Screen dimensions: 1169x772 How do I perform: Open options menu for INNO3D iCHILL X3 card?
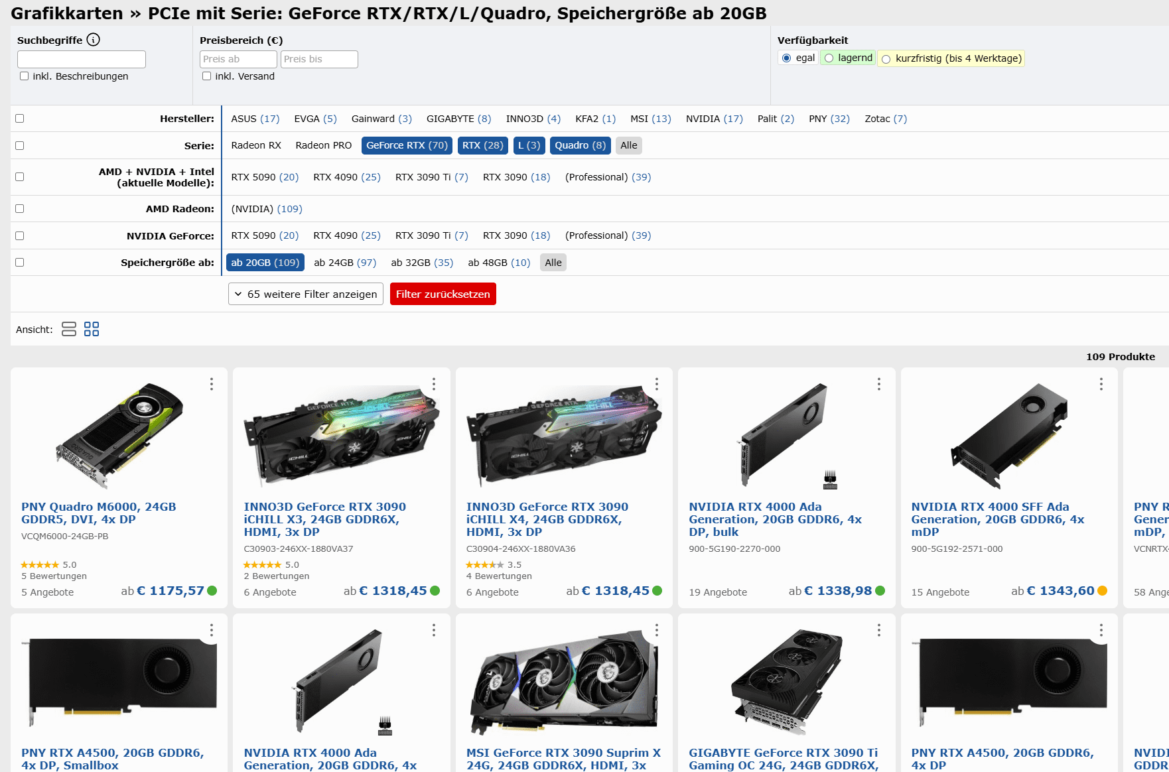pyautogui.click(x=434, y=384)
